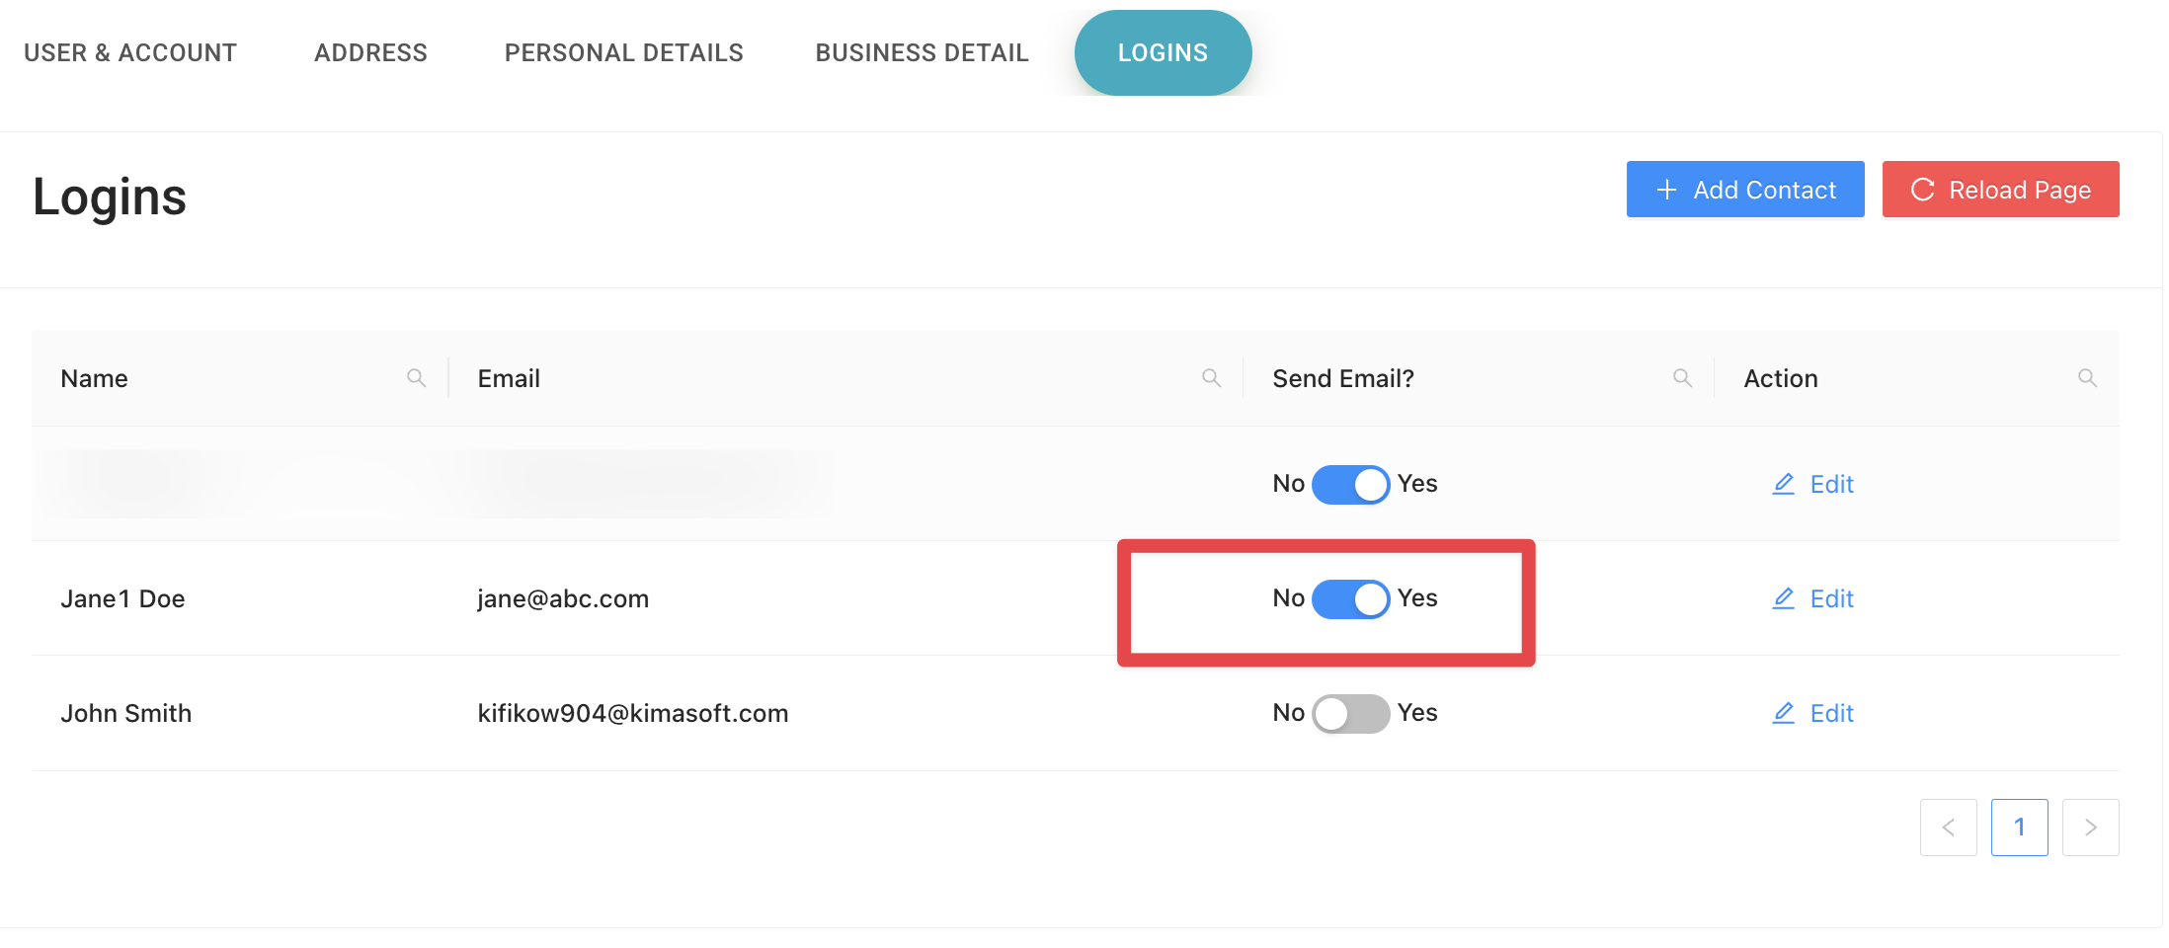Click the pencil icon in Jane1 Doe row
This screenshot has height=948, width=2169.
[x=1783, y=598]
